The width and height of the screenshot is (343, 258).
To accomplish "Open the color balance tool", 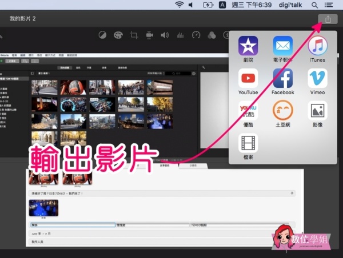I will pos(103,35).
